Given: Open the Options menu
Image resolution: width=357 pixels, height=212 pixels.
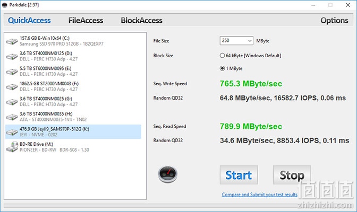Looking at the screenshot, I should (x=334, y=21).
